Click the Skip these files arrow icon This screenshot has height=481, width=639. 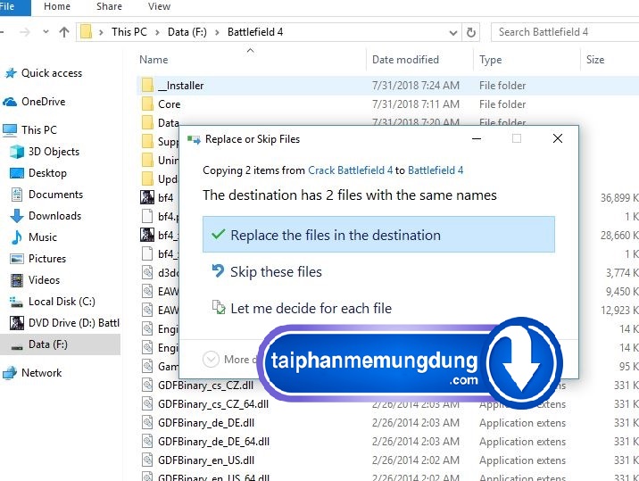tap(218, 271)
